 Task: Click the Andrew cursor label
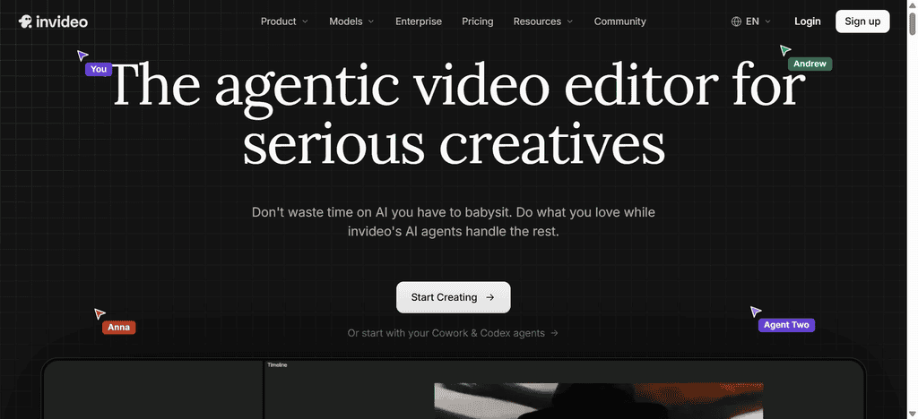(x=810, y=64)
